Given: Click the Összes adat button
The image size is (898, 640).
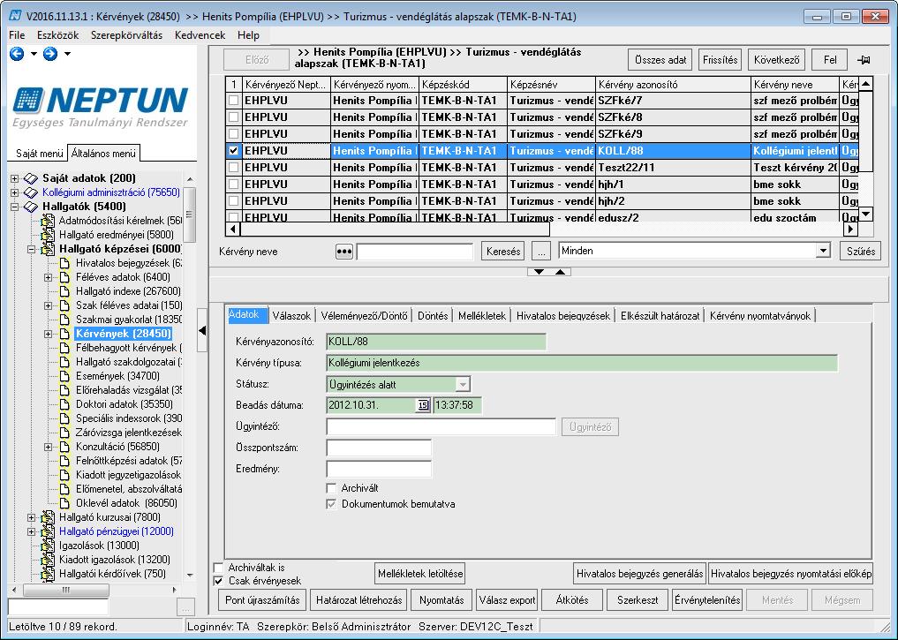Looking at the screenshot, I should [x=660, y=59].
